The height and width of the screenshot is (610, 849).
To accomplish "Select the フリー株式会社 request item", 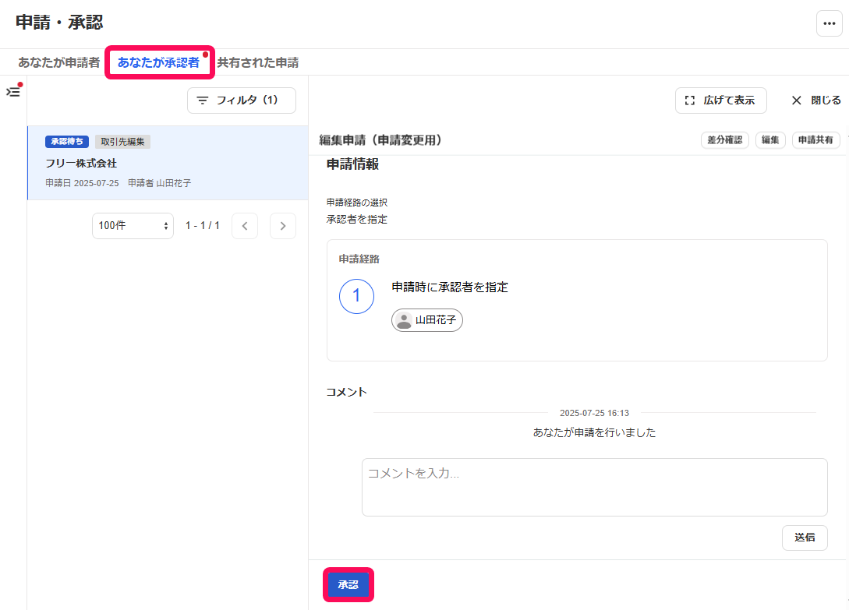I will pos(168,163).
